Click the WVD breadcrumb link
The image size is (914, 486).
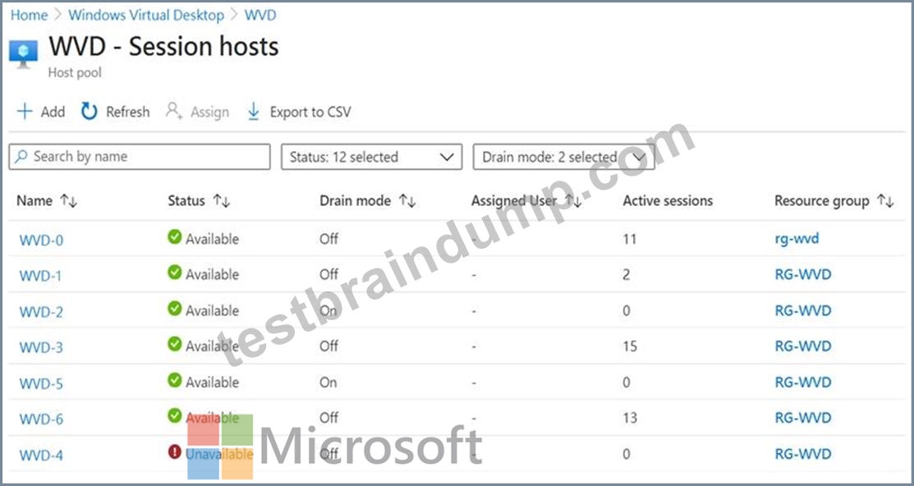[260, 16]
